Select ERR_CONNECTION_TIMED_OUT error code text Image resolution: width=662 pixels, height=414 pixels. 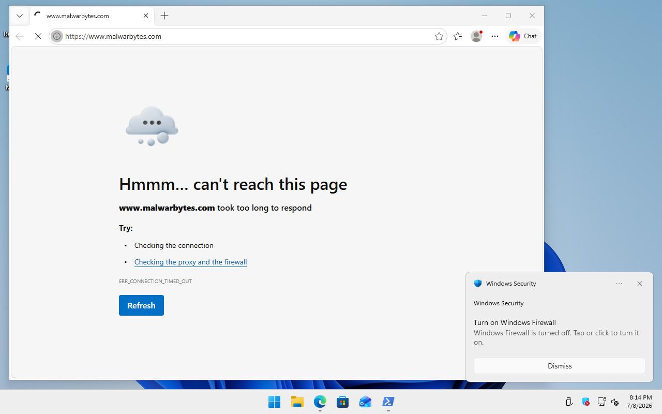pos(155,282)
